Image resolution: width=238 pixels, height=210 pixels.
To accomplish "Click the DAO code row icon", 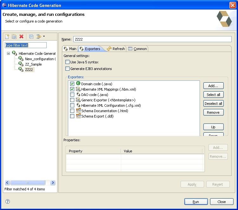I will pos(78,94).
